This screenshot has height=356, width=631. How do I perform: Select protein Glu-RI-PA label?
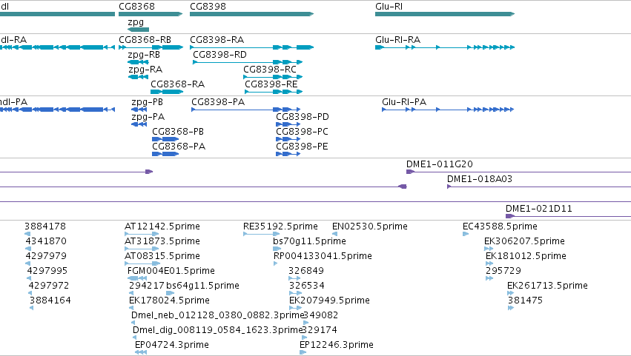[404, 102]
